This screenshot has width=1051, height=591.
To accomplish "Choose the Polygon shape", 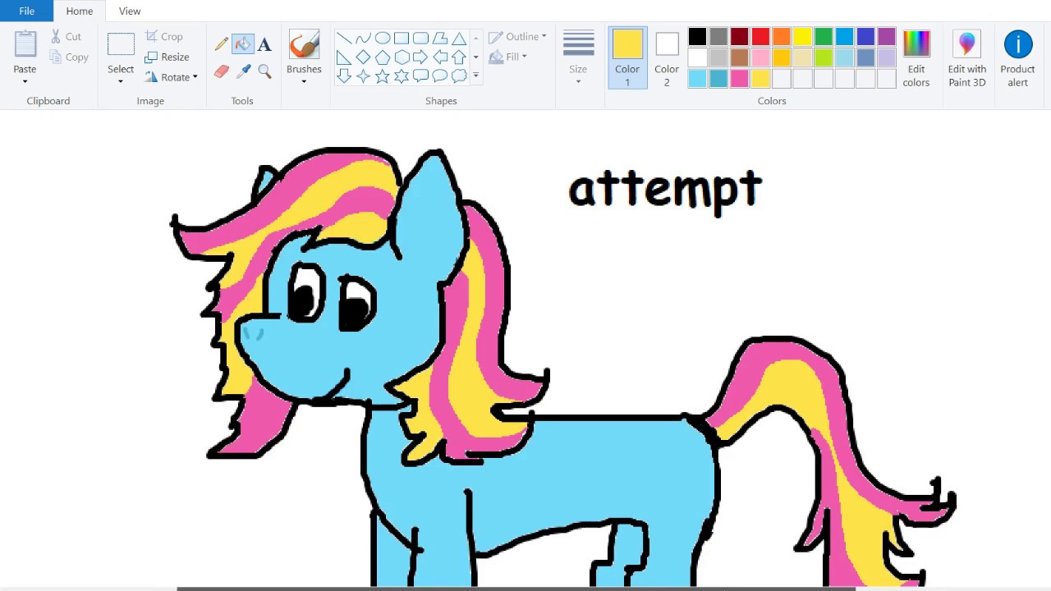I will click(440, 39).
